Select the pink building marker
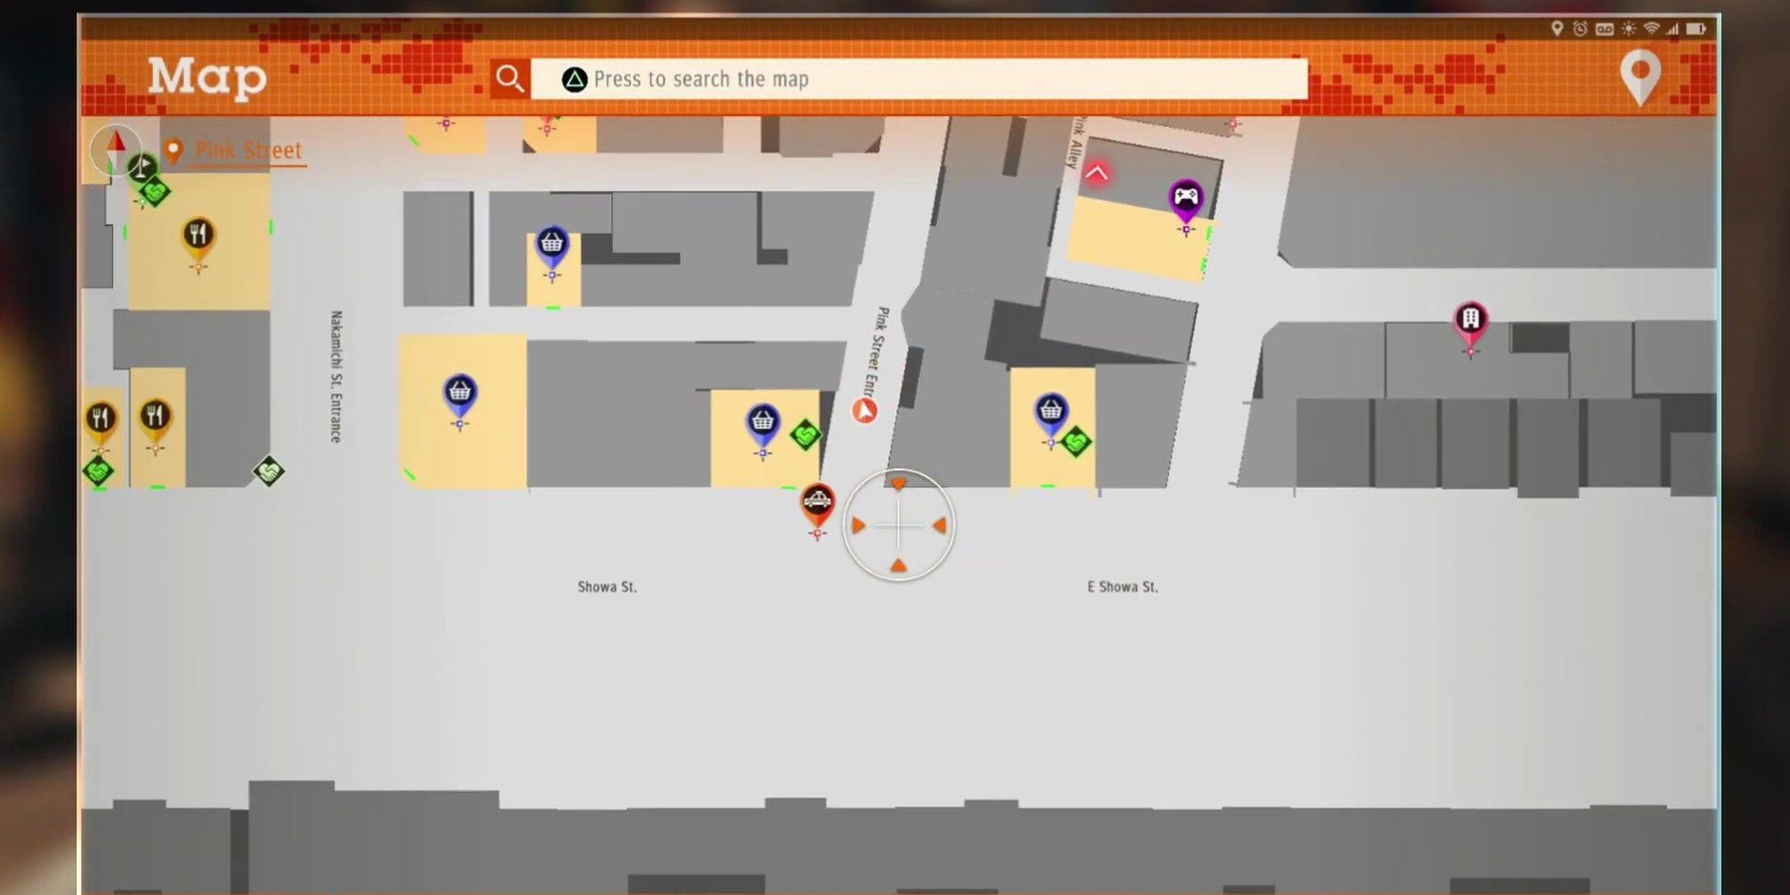 point(1470,320)
